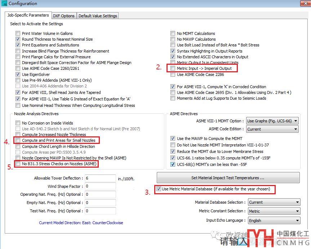Open the ASME VIII-1 MDMT Option dropdown
This screenshot has width=311, height=249.
pos(272,121)
